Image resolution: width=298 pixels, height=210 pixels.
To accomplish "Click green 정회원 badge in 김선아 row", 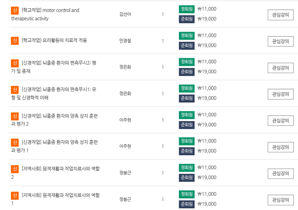I will coord(187,9).
